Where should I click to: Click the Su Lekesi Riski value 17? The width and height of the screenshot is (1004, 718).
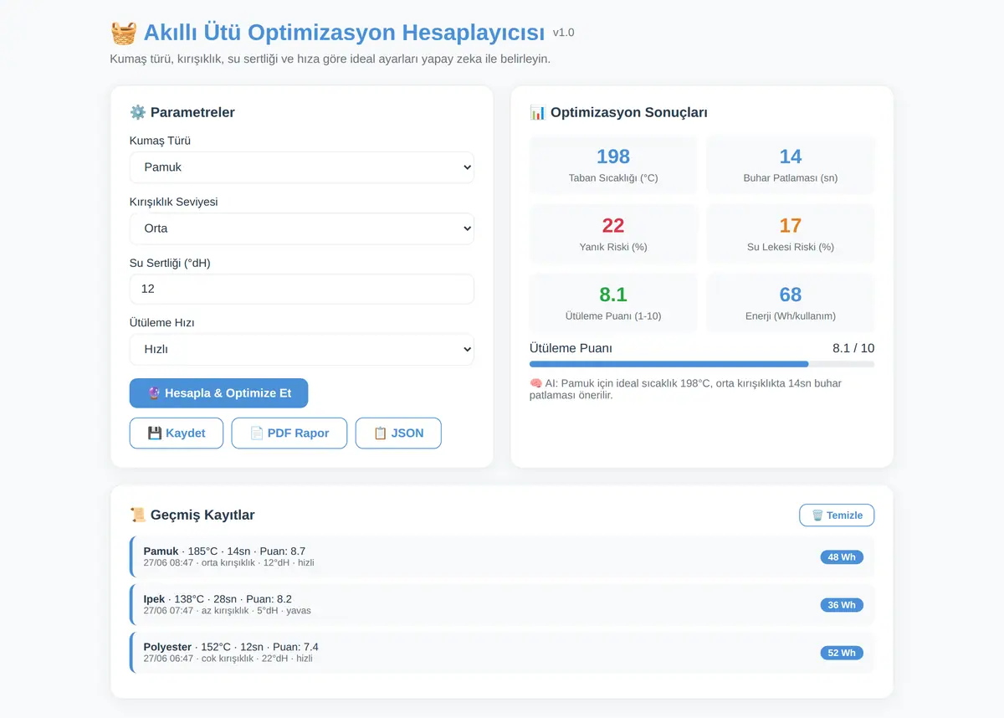[x=791, y=225]
